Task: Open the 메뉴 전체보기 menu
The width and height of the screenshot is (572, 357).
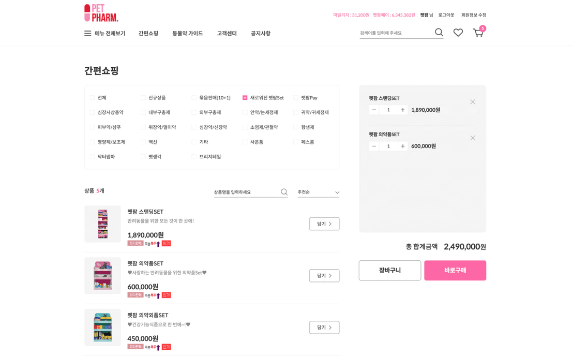Action: pos(110,33)
